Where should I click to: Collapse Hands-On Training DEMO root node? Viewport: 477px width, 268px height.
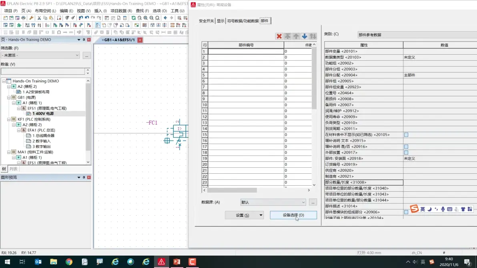[x=4, y=81]
